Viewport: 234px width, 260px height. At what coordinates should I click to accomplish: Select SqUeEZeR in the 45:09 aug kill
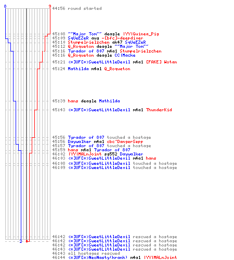78,38
